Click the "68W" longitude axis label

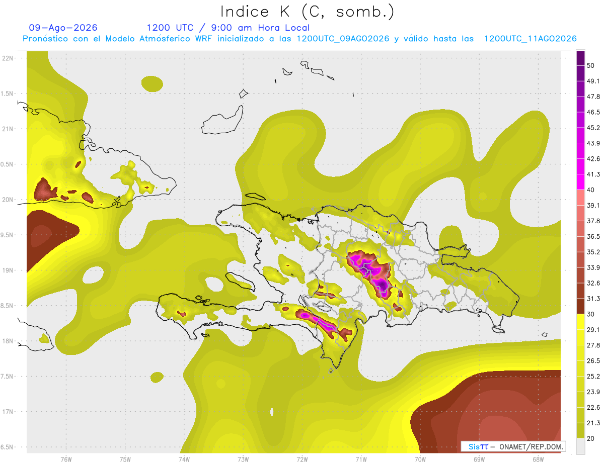pyautogui.click(x=538, y=459)
